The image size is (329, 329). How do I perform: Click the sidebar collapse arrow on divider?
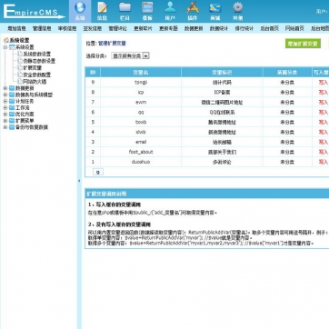(79, 181)
